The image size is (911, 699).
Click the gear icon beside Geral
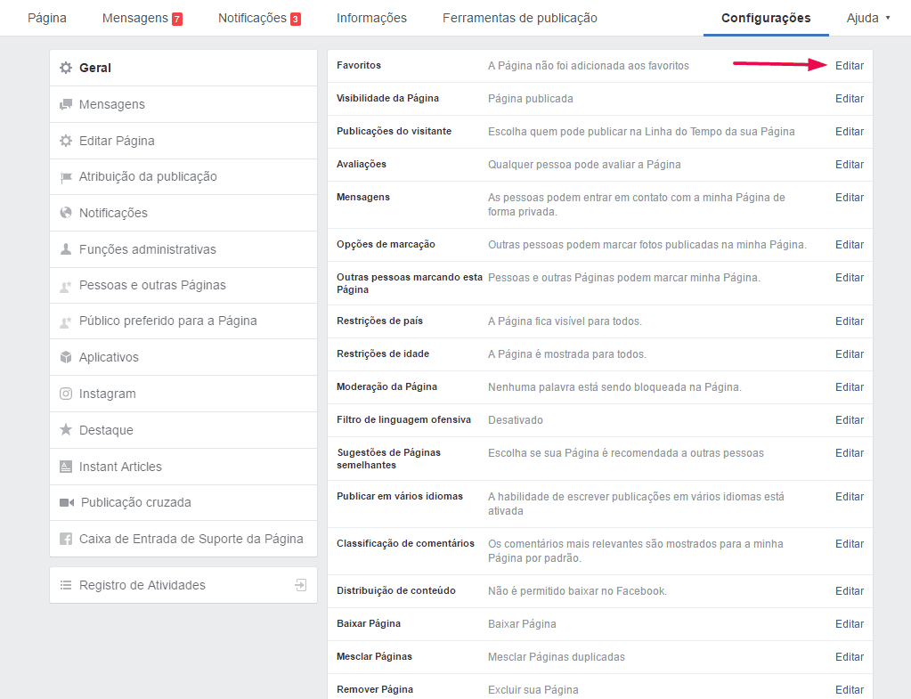point(66,68)
